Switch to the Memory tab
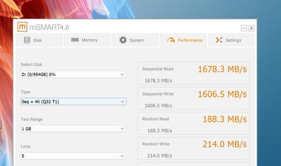Viewport: 281px width, 166px height. 87,40
